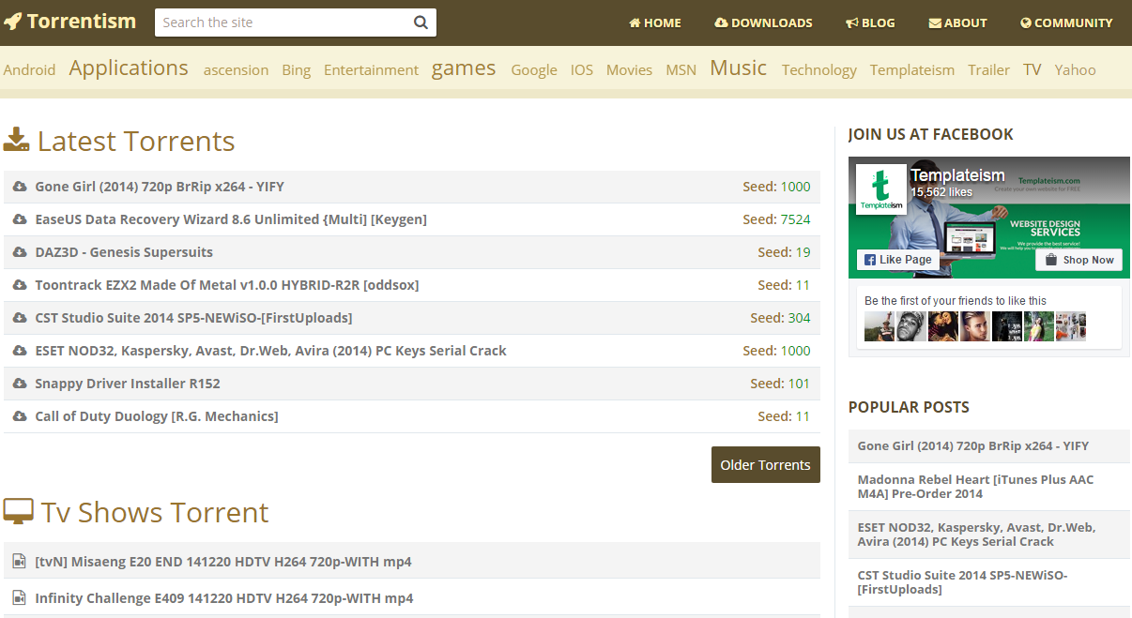Open Toontrack EZX2 Made Of Metal torrent
The width and height of the screenshot is (1132, 618).
227,285
